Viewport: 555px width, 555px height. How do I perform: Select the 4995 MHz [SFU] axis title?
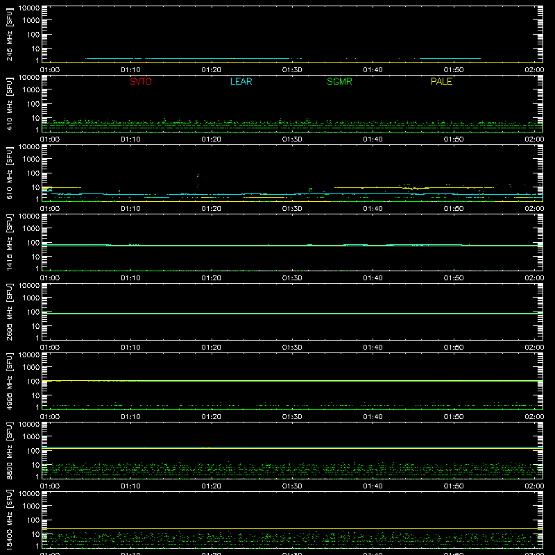9,381
